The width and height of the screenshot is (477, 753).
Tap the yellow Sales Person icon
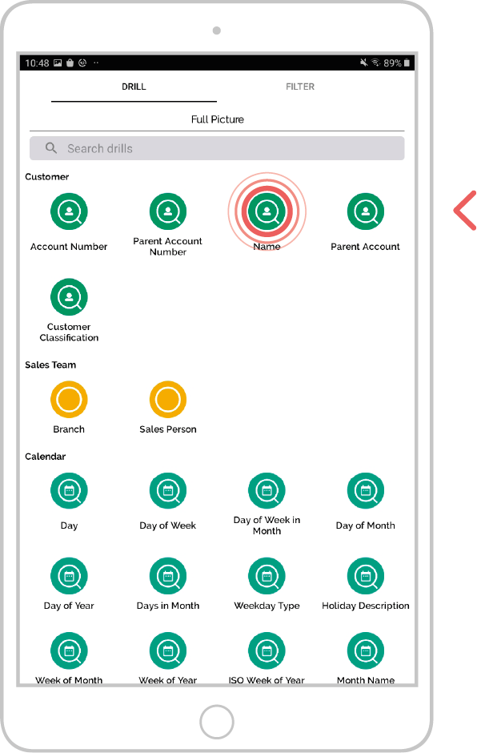[168, 400]
